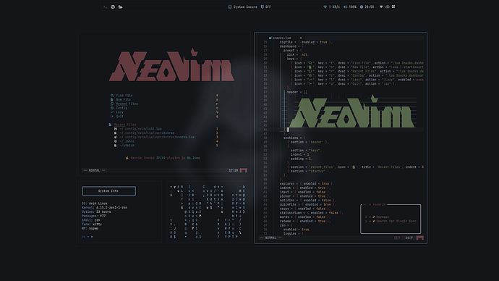Close the snacks.lua tab with its X
The width and height of the screenshot is (499, 281).
click(301, 38)
